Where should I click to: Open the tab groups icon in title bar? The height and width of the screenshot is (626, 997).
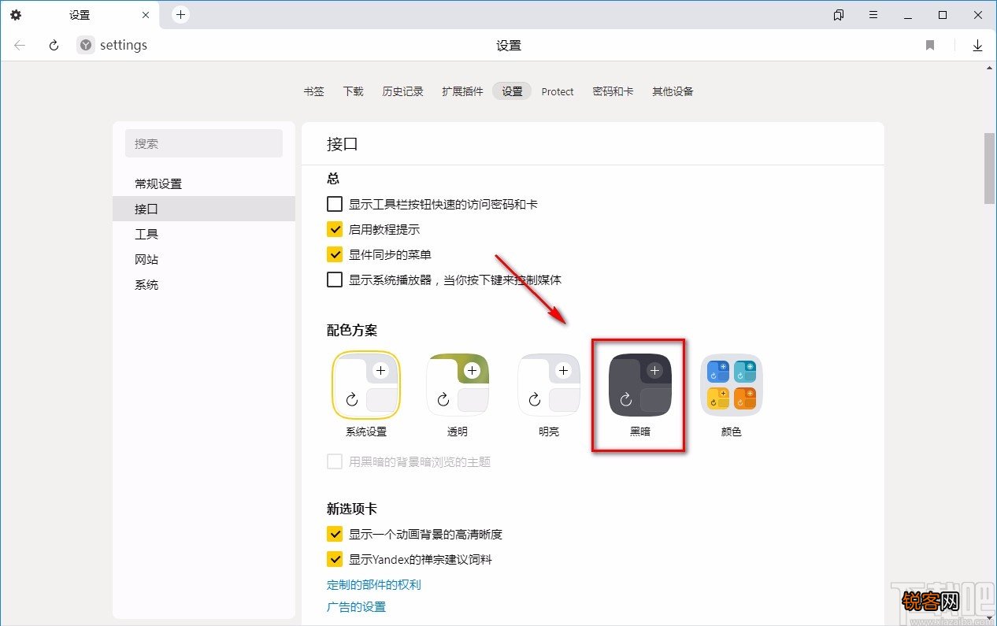[839, 15]
